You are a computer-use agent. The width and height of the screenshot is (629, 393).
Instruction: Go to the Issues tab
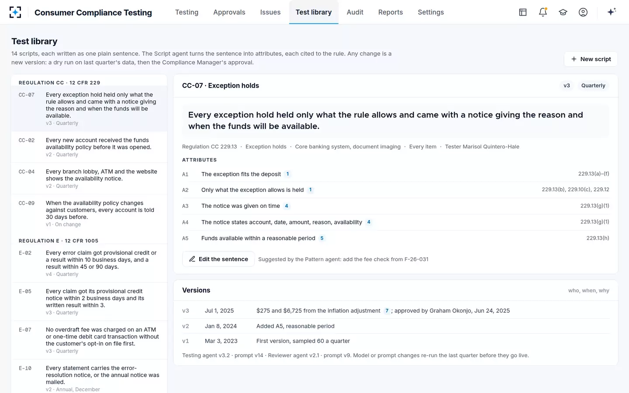270,12
